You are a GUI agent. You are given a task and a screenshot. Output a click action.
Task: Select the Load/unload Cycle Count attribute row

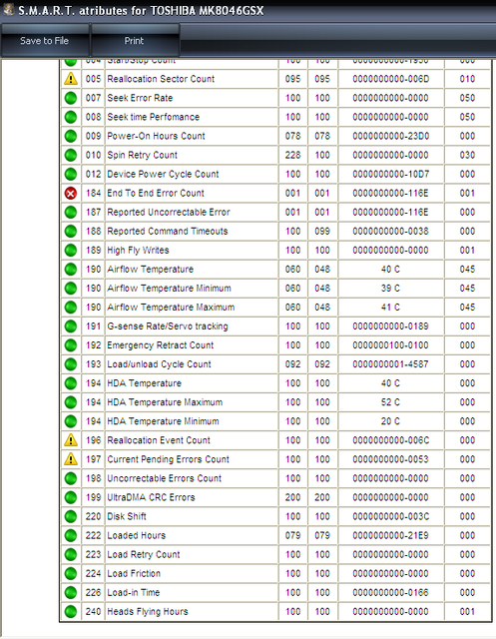[275, 364]
